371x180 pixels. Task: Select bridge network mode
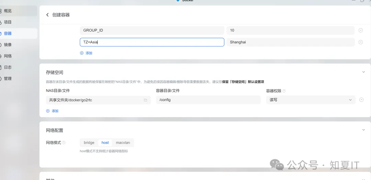(x=89, y=143)
